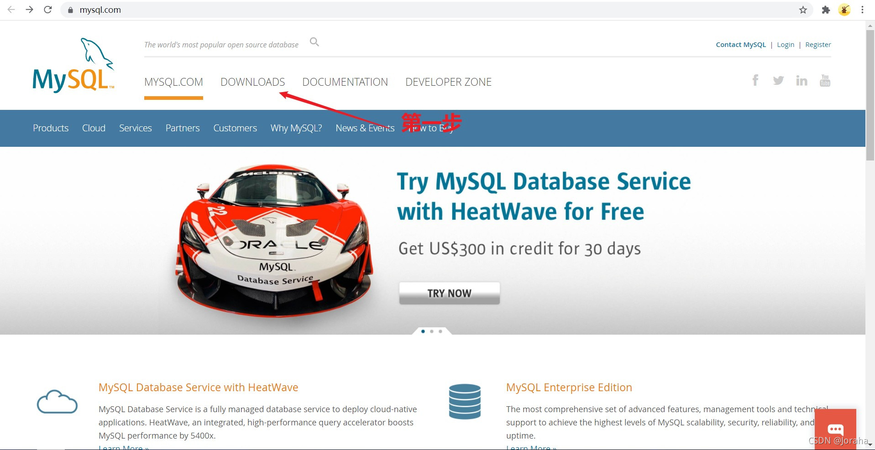Image resolution: width=875 pixels, height=450 pixels.
Task: Click the browser forward arrow
Action: click(30, 10)
